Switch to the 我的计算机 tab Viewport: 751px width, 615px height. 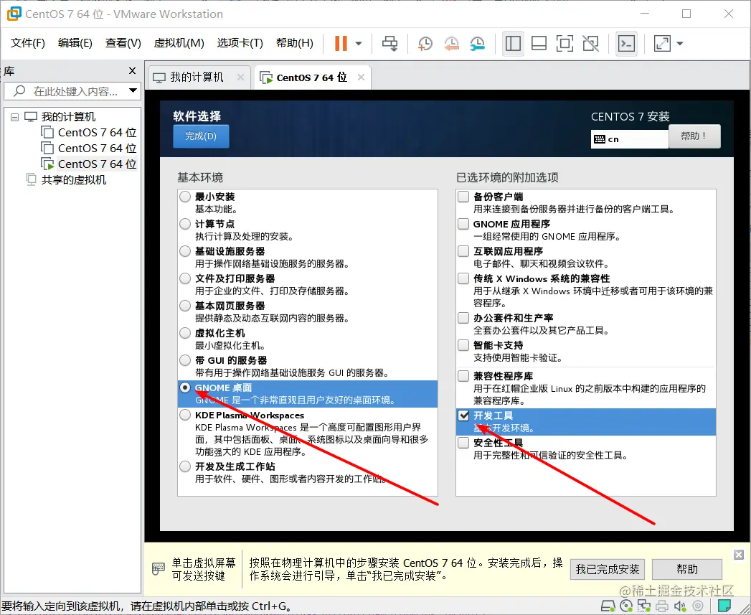(197, 78)
